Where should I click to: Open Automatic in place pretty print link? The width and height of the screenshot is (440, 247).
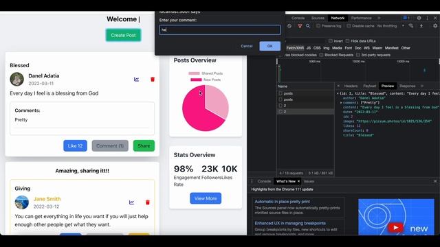point(282,201)
